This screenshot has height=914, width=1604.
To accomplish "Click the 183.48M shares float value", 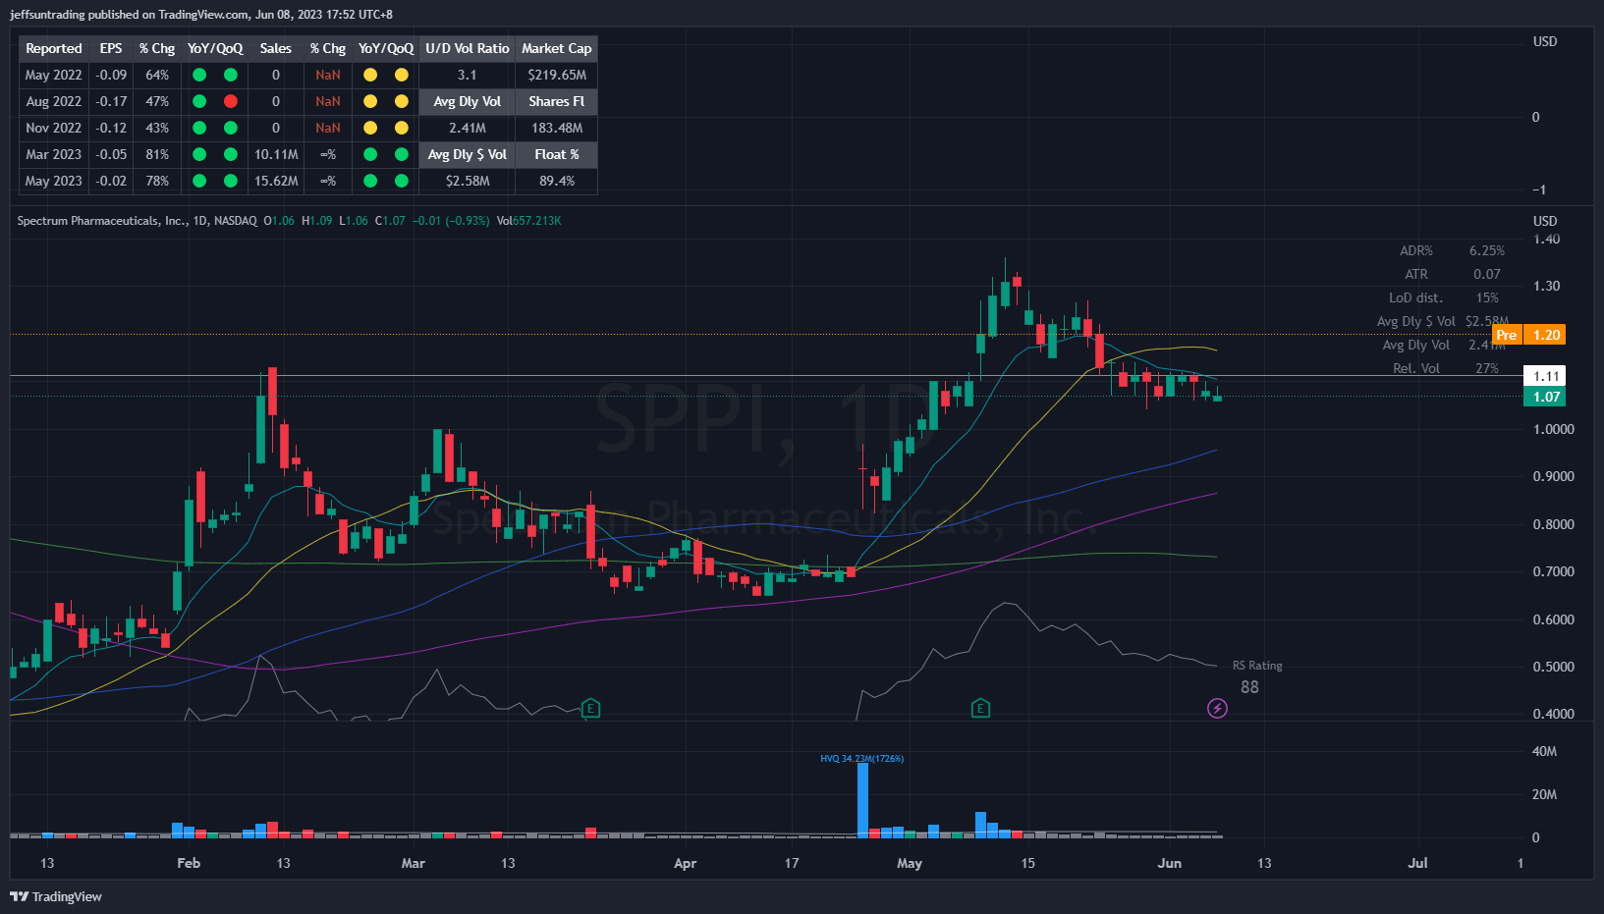I will [557, 128].
